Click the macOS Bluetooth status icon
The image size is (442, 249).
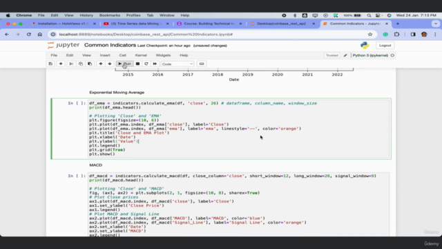point(295,15)
